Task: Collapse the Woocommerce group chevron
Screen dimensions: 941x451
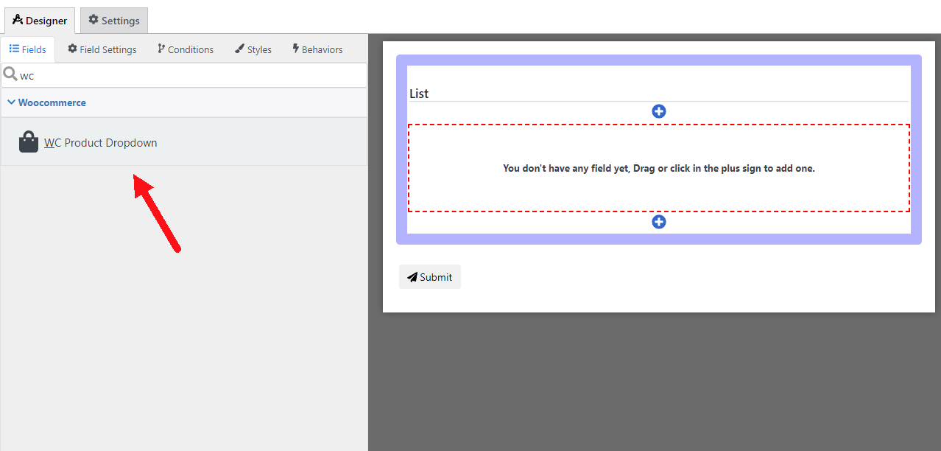Action: coord(11,102)
